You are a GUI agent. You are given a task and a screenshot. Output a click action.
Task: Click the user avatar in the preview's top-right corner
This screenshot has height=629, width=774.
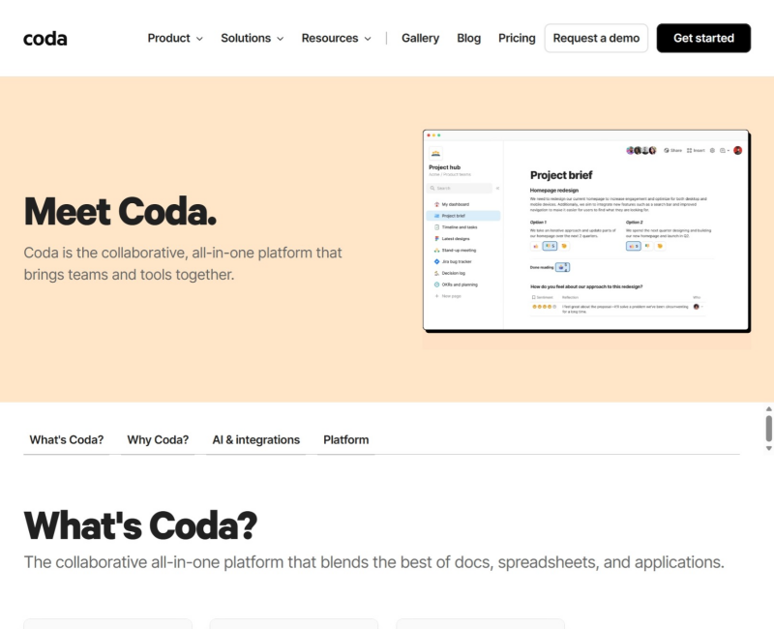(737, 151)
